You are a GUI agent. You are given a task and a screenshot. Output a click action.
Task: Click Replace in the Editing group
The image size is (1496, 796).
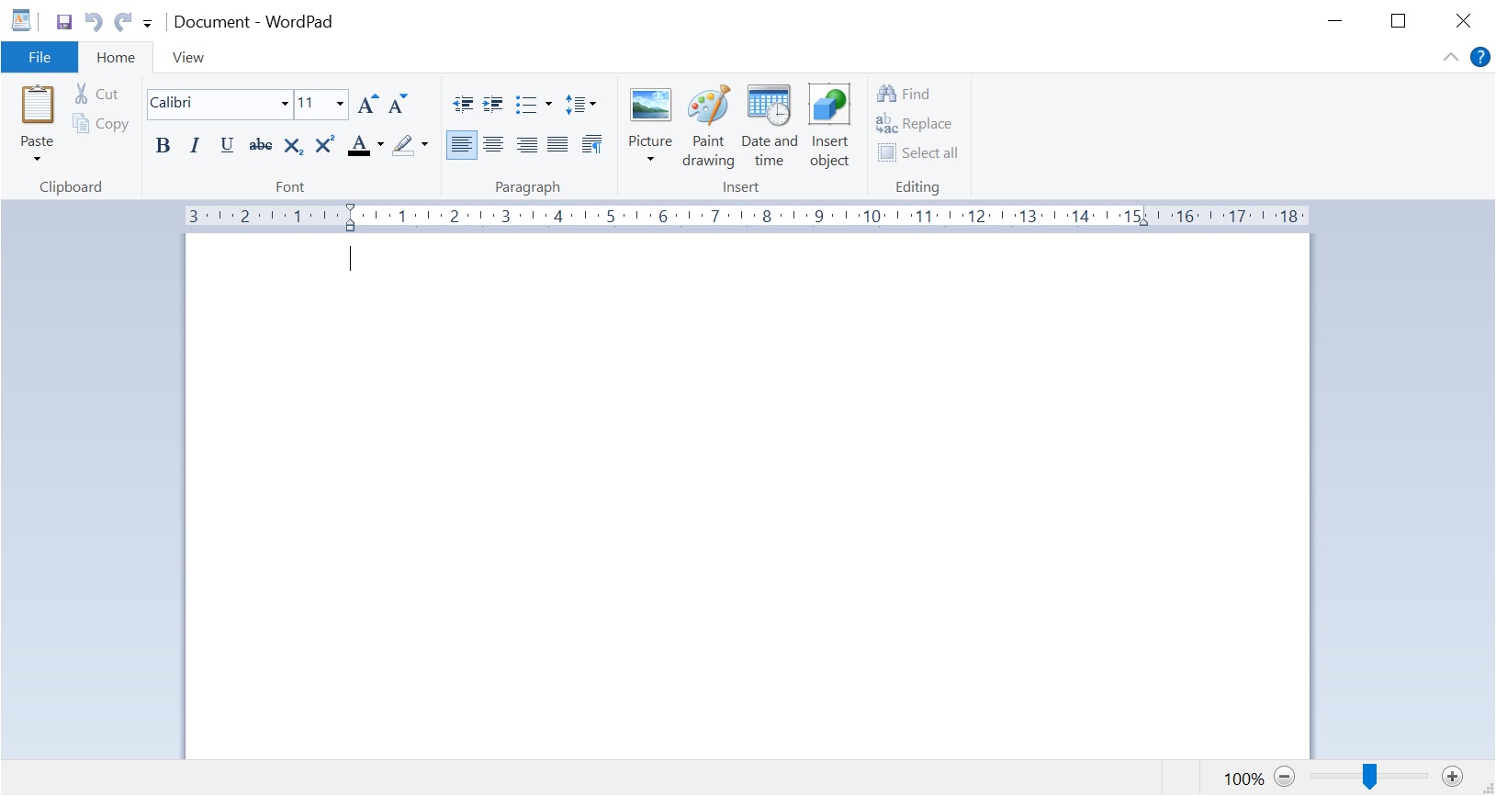tap(915, 123)
